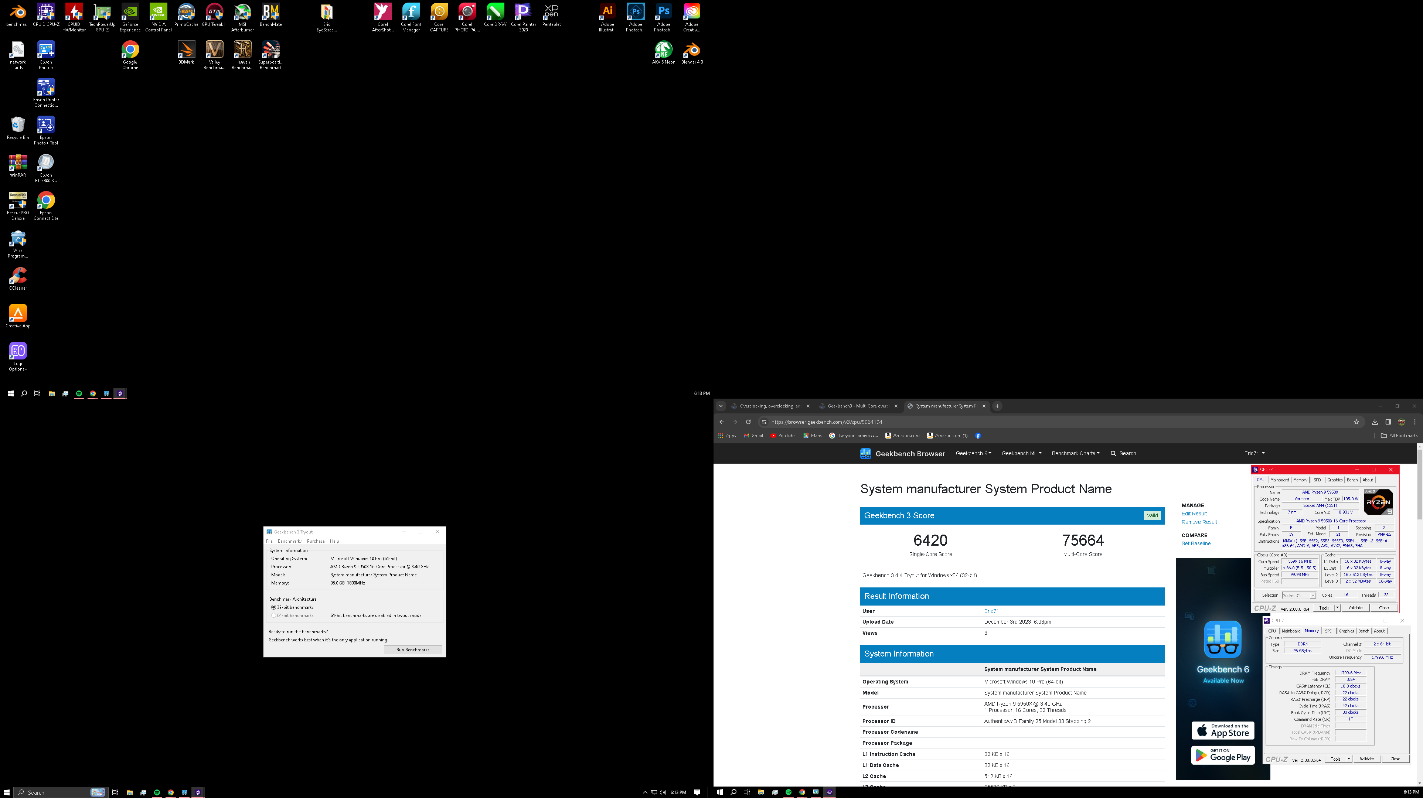Image resolution: width=1423 pixels, height=798 pixels.
Task: Show hidden icons in the system tray
Action: coord(645,792)
